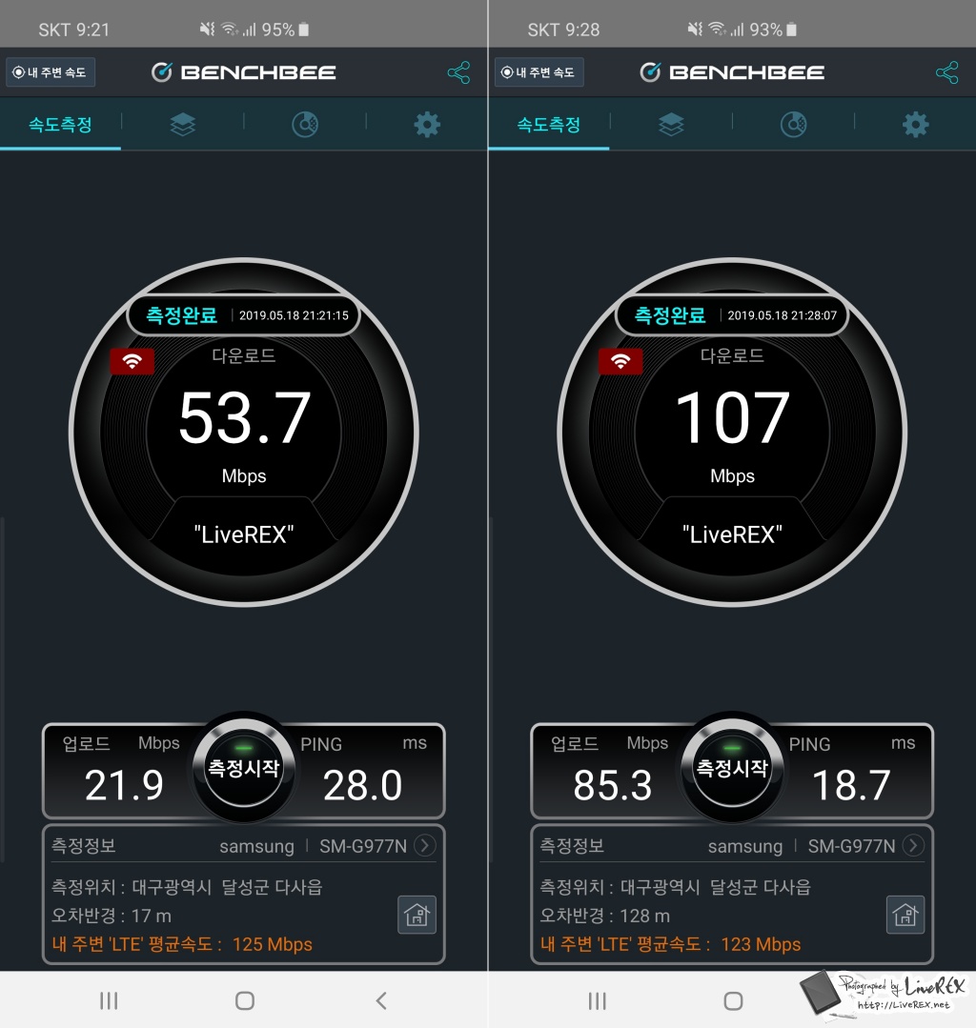
Task: Tap back button in left navigation bar
Action: click(381, 1000)
